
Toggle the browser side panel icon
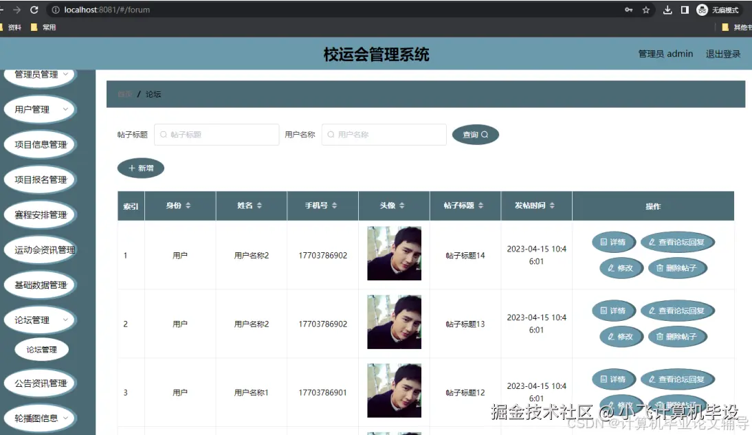pyautogui.click(x=685, y=10)
